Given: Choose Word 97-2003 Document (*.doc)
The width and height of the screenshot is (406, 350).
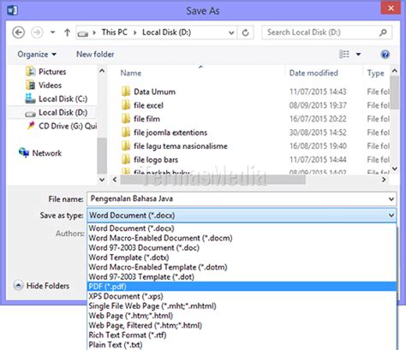Looking at the screenshot, I should click(242, 247).
